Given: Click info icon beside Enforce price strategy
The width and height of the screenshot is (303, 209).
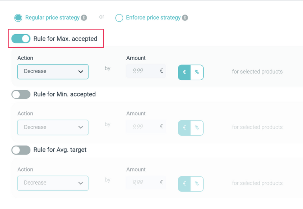Looking at the screenshot, I should tap(185, 18).
